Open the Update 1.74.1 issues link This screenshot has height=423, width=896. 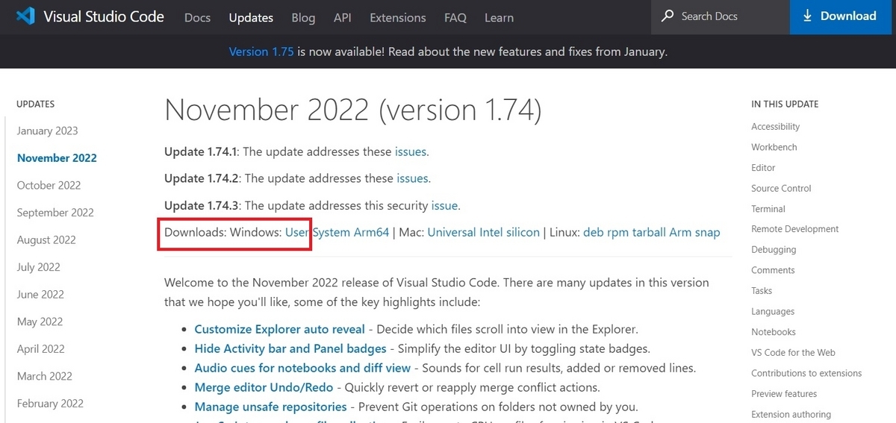[x=411, y=151]
